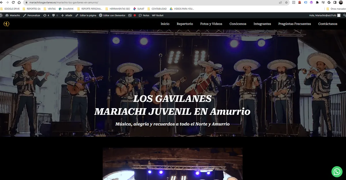Open the WP Rocket admin menu
The image size is (346, 180).
158,15
